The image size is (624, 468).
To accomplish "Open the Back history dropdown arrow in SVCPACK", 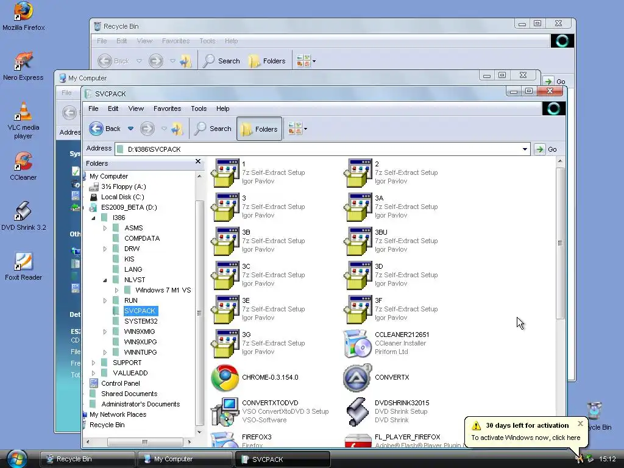I will coord(130,129).
